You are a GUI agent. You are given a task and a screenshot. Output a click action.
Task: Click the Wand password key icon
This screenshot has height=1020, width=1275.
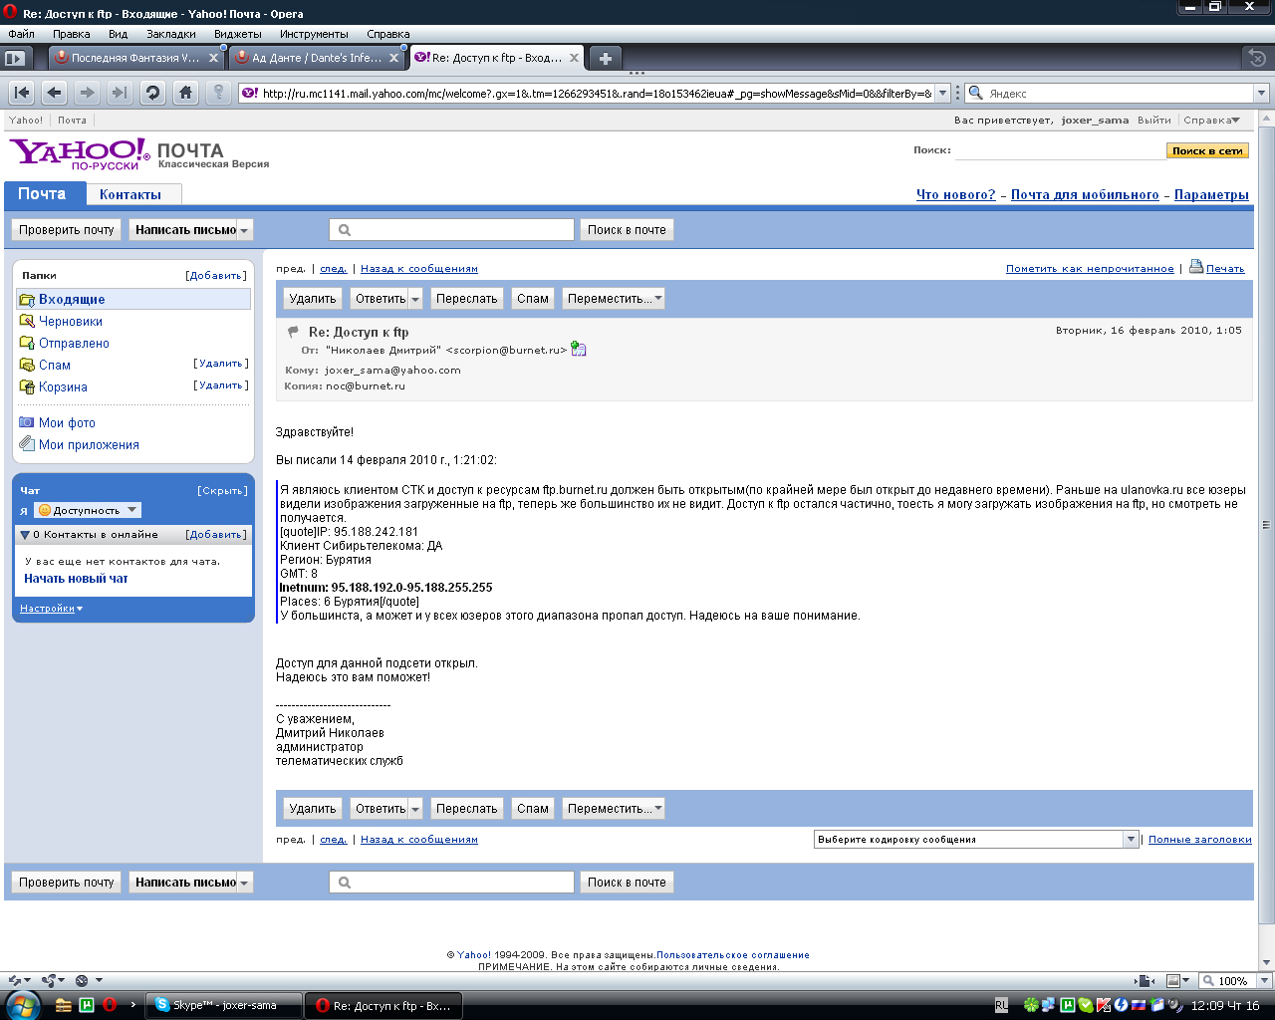coord(218,93)
